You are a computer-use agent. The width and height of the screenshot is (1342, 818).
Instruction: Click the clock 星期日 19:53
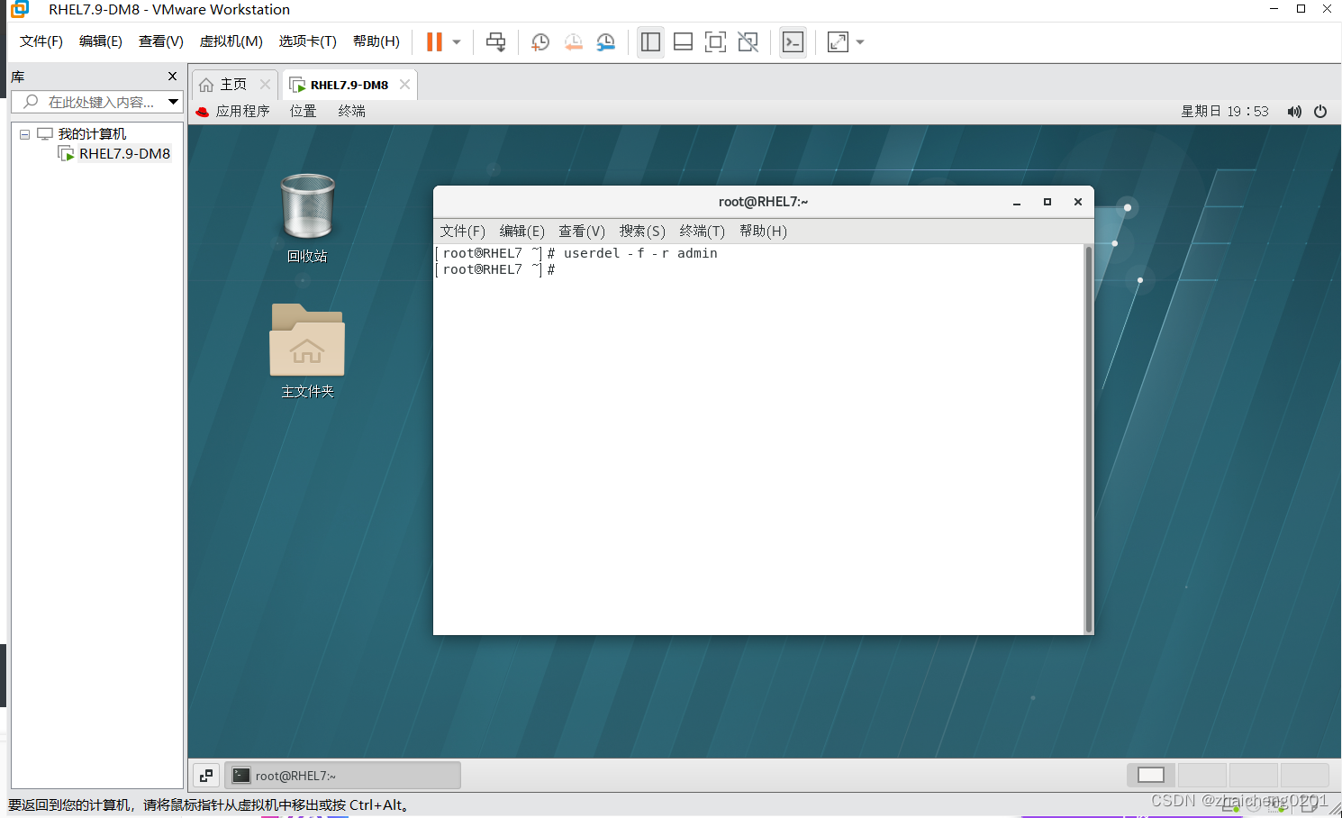[x=1225, y=112]
